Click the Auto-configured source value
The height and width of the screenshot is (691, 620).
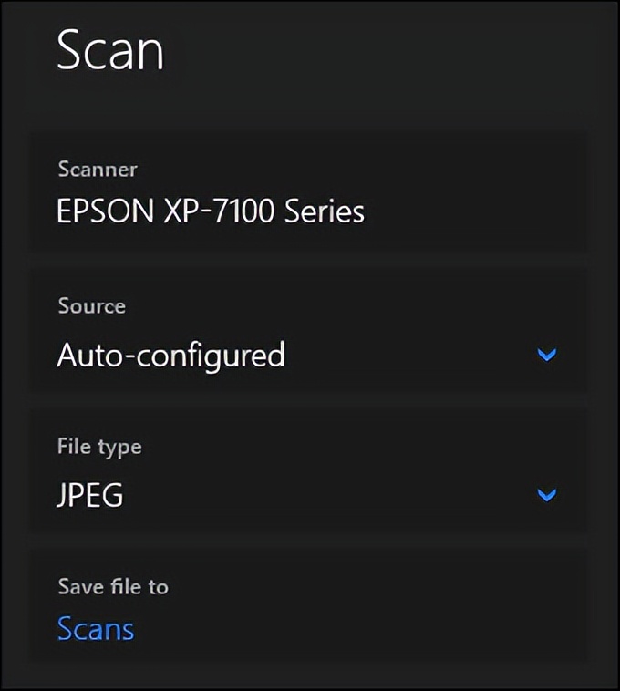[x=170, y=355]
